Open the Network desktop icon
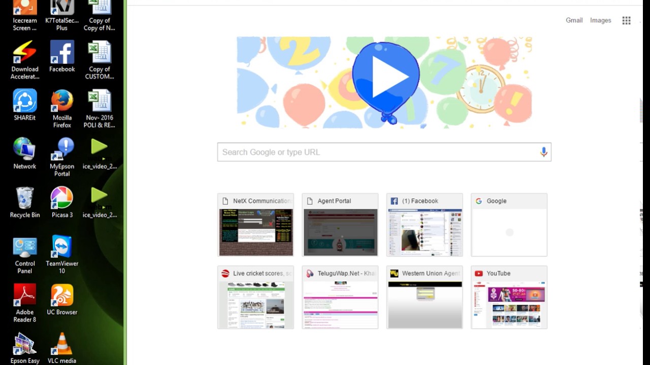 24,154
